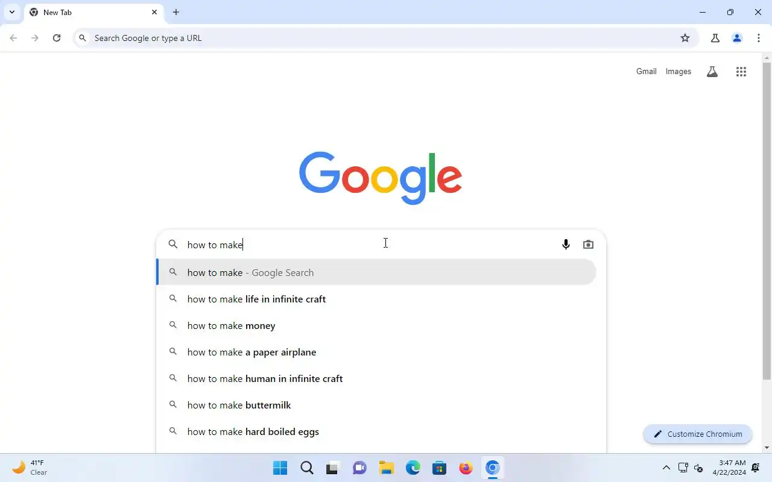Open a new tab with the plus button
Viewport: 772px width, 482px height.
176,12
